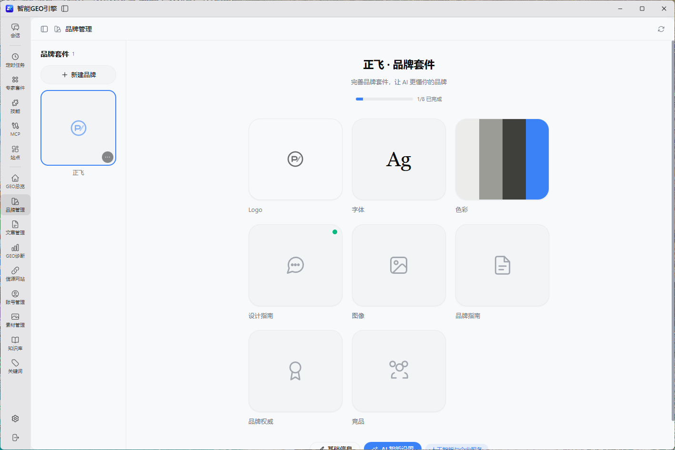Open the more options on 正飞 brand card
Image resolution: width=675 pixels, height=450 pixels.
click(108, 157)
